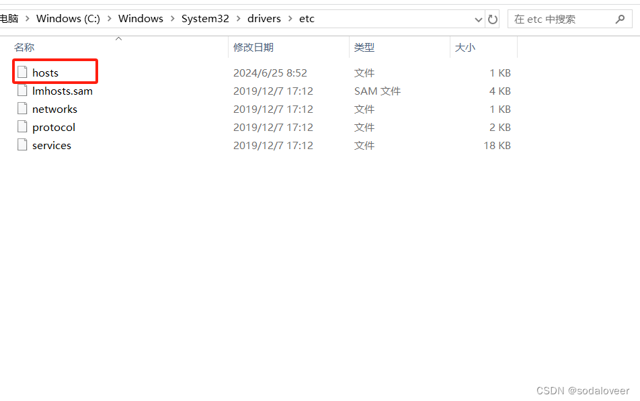Screen dimensions: 640x401
Task: Click the date 2024/6/25 8:52
Action: (x=270, y=73)
